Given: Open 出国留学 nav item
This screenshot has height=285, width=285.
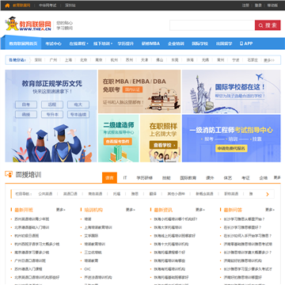Looking at the screenshot, I should (x=224, y=44).
